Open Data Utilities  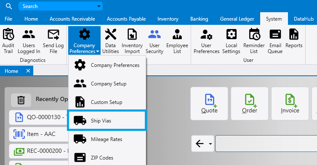pos(110,41)
